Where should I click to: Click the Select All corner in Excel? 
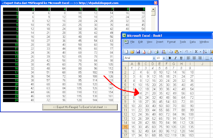coord(125,64)
